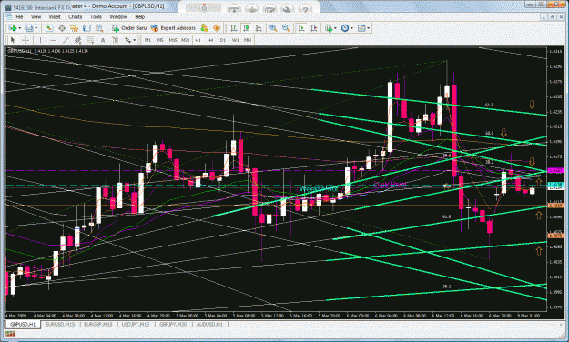Select the Trendline drawing tool
Screen dimensions: 569x342
tap(66, 40)
